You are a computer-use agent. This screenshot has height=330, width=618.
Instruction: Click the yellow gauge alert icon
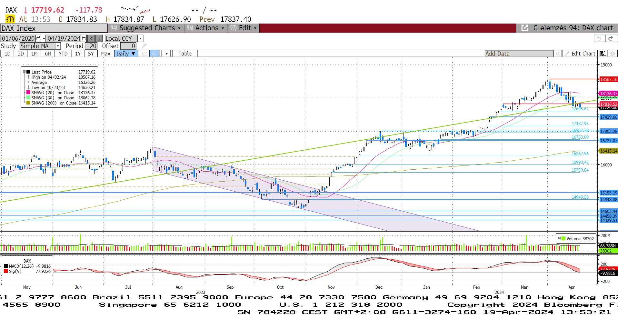pyautogui.click(x=10, y=19)
